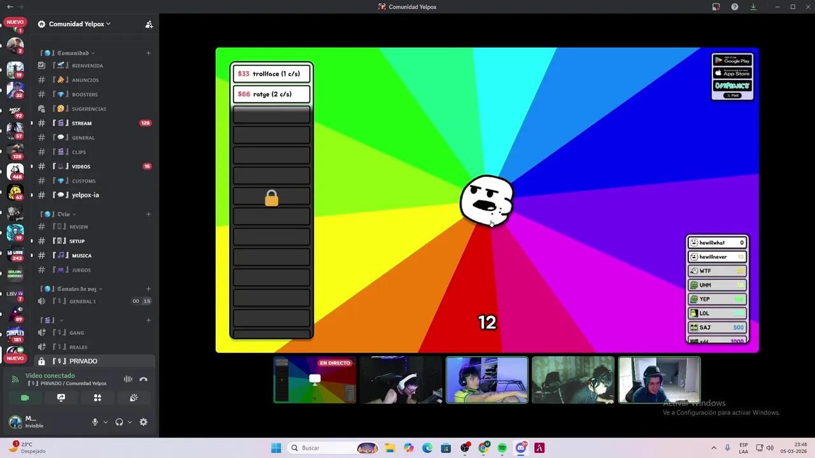
Task: Open the SETUP channel
Action: point(94,241)
